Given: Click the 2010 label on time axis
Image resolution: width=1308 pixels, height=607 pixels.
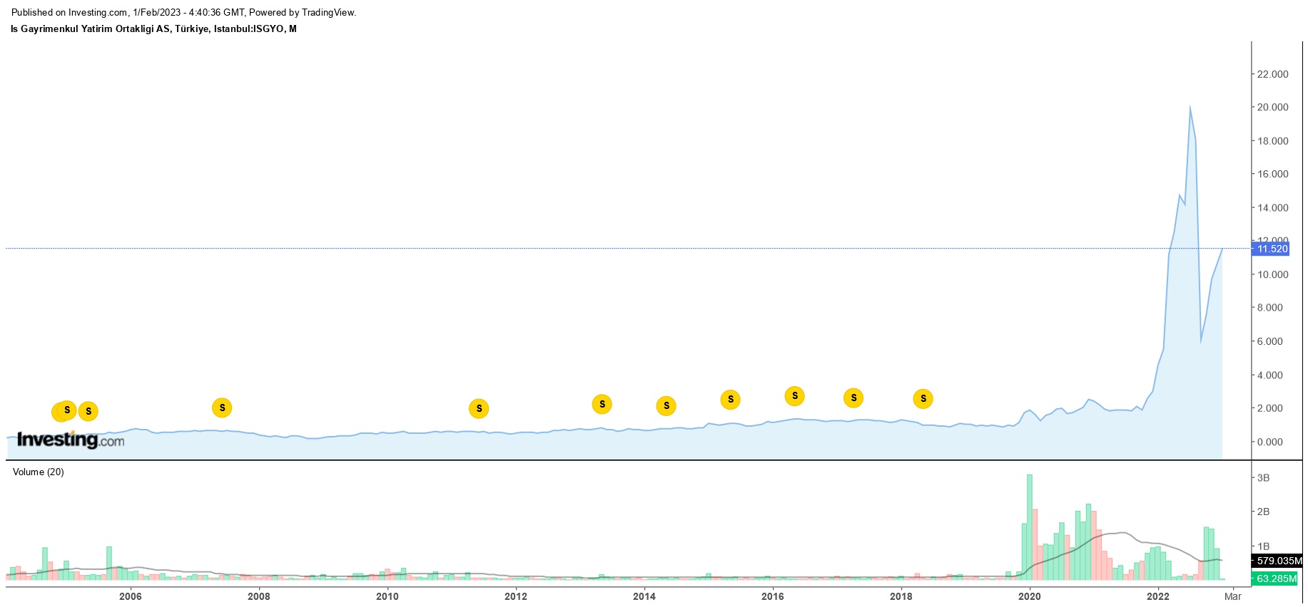Looking at the screenshot, I should pyautogui.click(x=387, y=596).
